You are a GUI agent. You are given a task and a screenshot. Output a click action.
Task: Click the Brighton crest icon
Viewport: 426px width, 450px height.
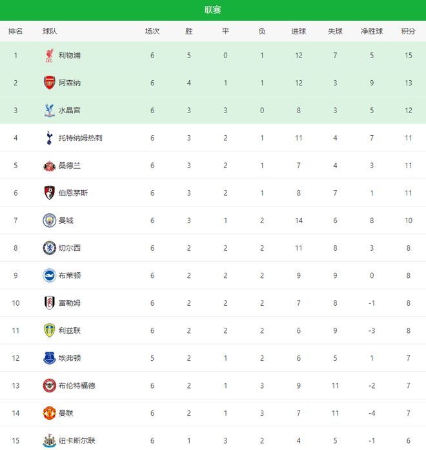click(49, 275)
